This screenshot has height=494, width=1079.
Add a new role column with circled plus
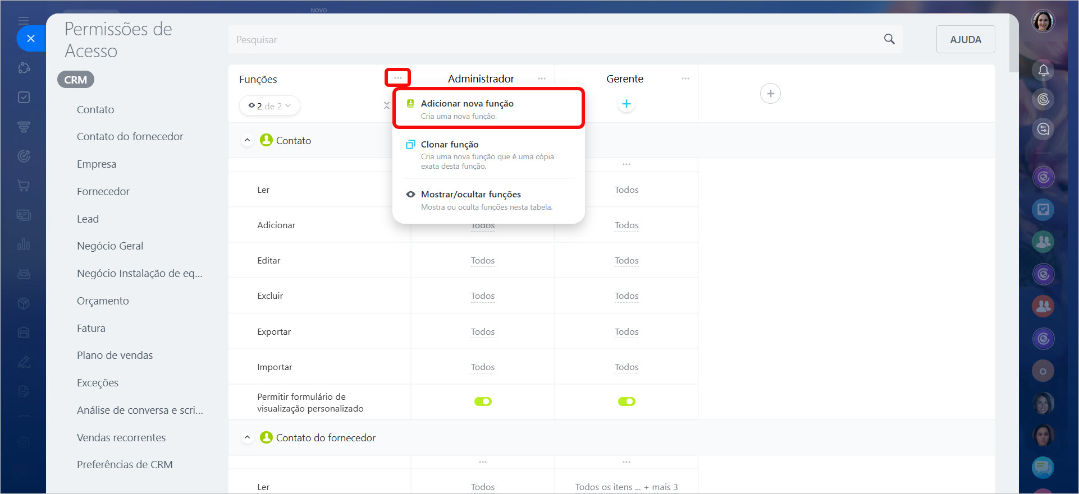pos(770,94)
